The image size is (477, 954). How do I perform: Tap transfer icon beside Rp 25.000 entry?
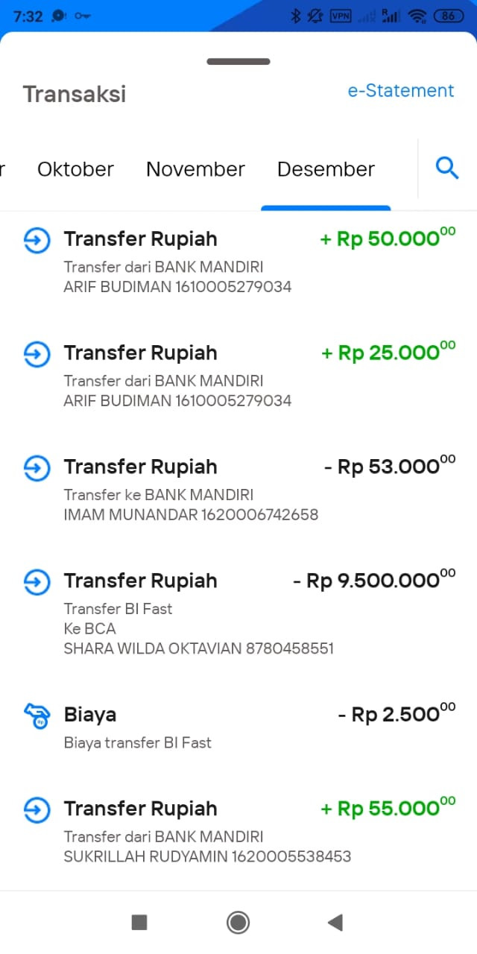click(37, 353)
